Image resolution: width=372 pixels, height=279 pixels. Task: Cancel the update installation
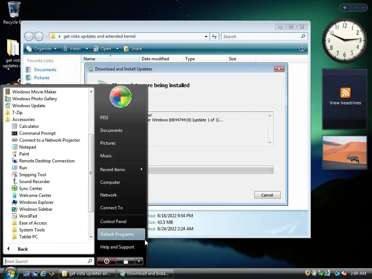click(267, 195)
